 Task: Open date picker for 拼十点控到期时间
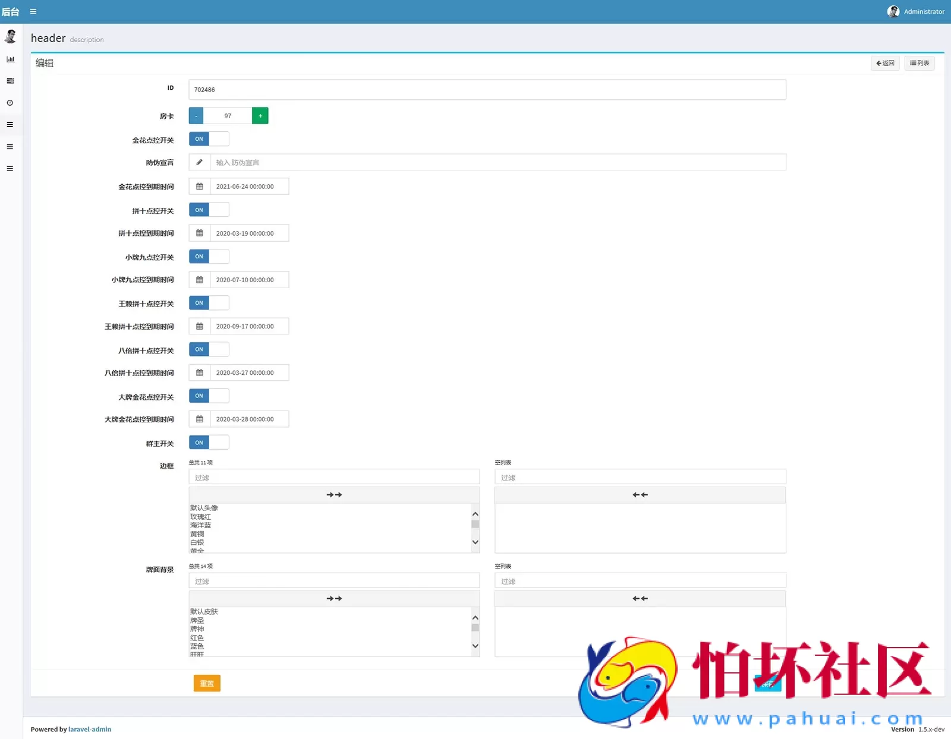point(199,233)
